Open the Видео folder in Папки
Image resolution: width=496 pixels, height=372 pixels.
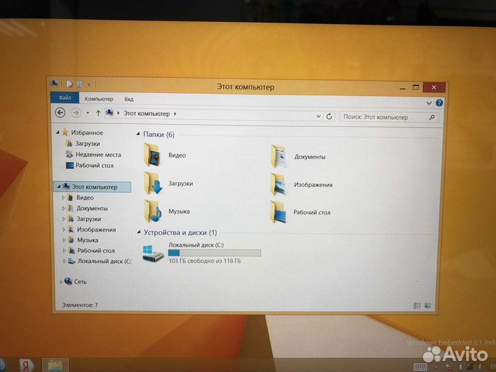tap(165, 155)
